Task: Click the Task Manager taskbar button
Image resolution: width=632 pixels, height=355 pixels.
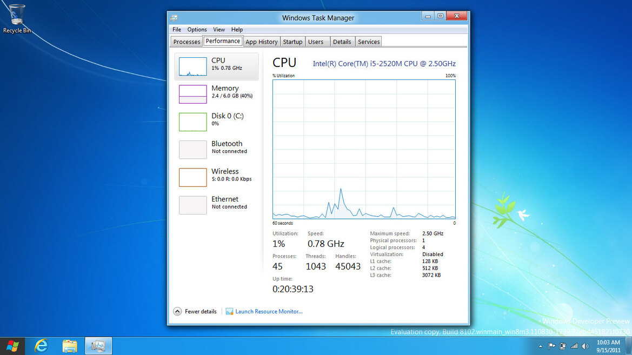Action: (98, 346)
